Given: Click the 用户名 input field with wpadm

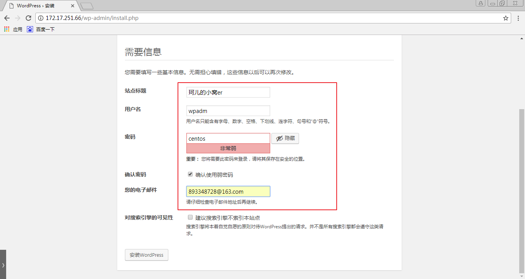Looking at the screenshot, I should click(228, 111).
